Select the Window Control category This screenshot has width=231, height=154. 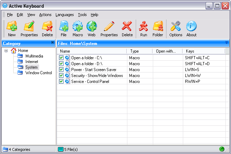point(39,73)
